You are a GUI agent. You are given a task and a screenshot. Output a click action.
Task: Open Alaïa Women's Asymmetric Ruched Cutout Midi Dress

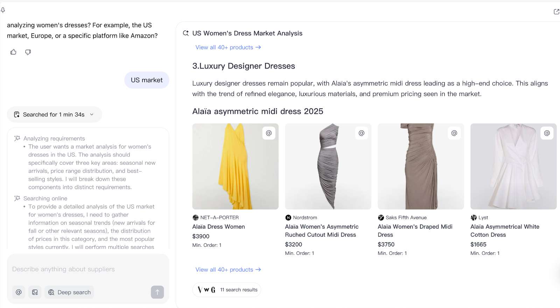pyautogui.click(x=322, y=231)
